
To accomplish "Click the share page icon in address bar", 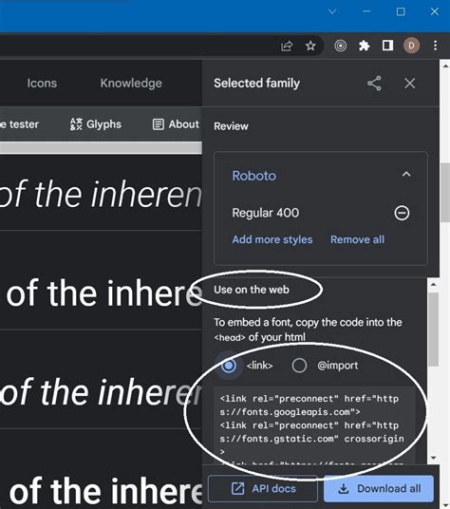I will (287, 46).
